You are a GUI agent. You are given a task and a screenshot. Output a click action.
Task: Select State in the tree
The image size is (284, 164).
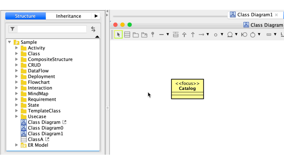coord(33,105)
